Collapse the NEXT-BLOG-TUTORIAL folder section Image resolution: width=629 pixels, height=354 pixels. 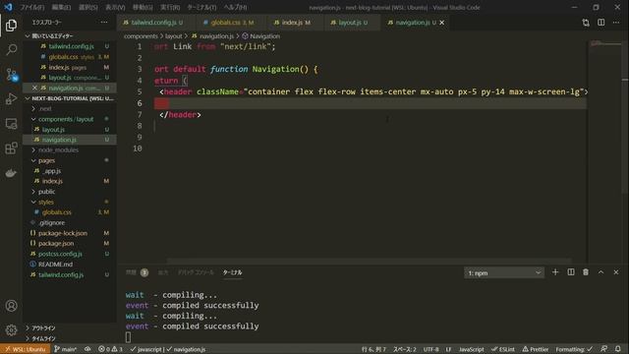click(x=70, y=98)
